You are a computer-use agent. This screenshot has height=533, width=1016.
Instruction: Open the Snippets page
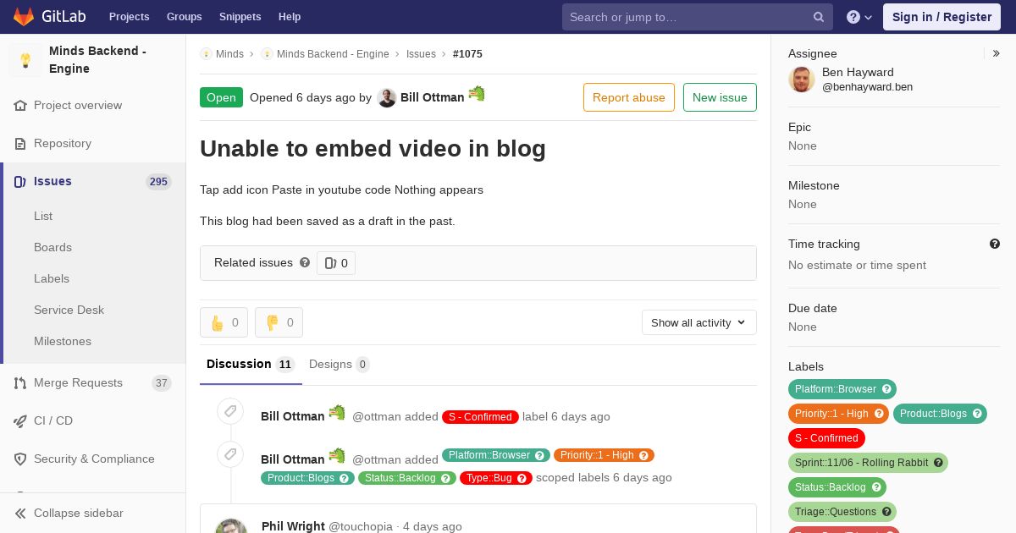click(240, 17)
